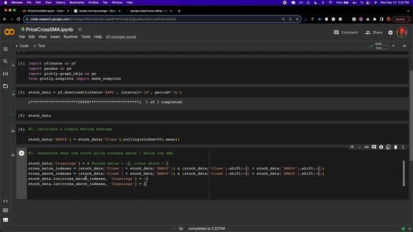Collapse the Colab header with chevron
Viewport: 413px width, 232px height.
click(x=405, y=46)
